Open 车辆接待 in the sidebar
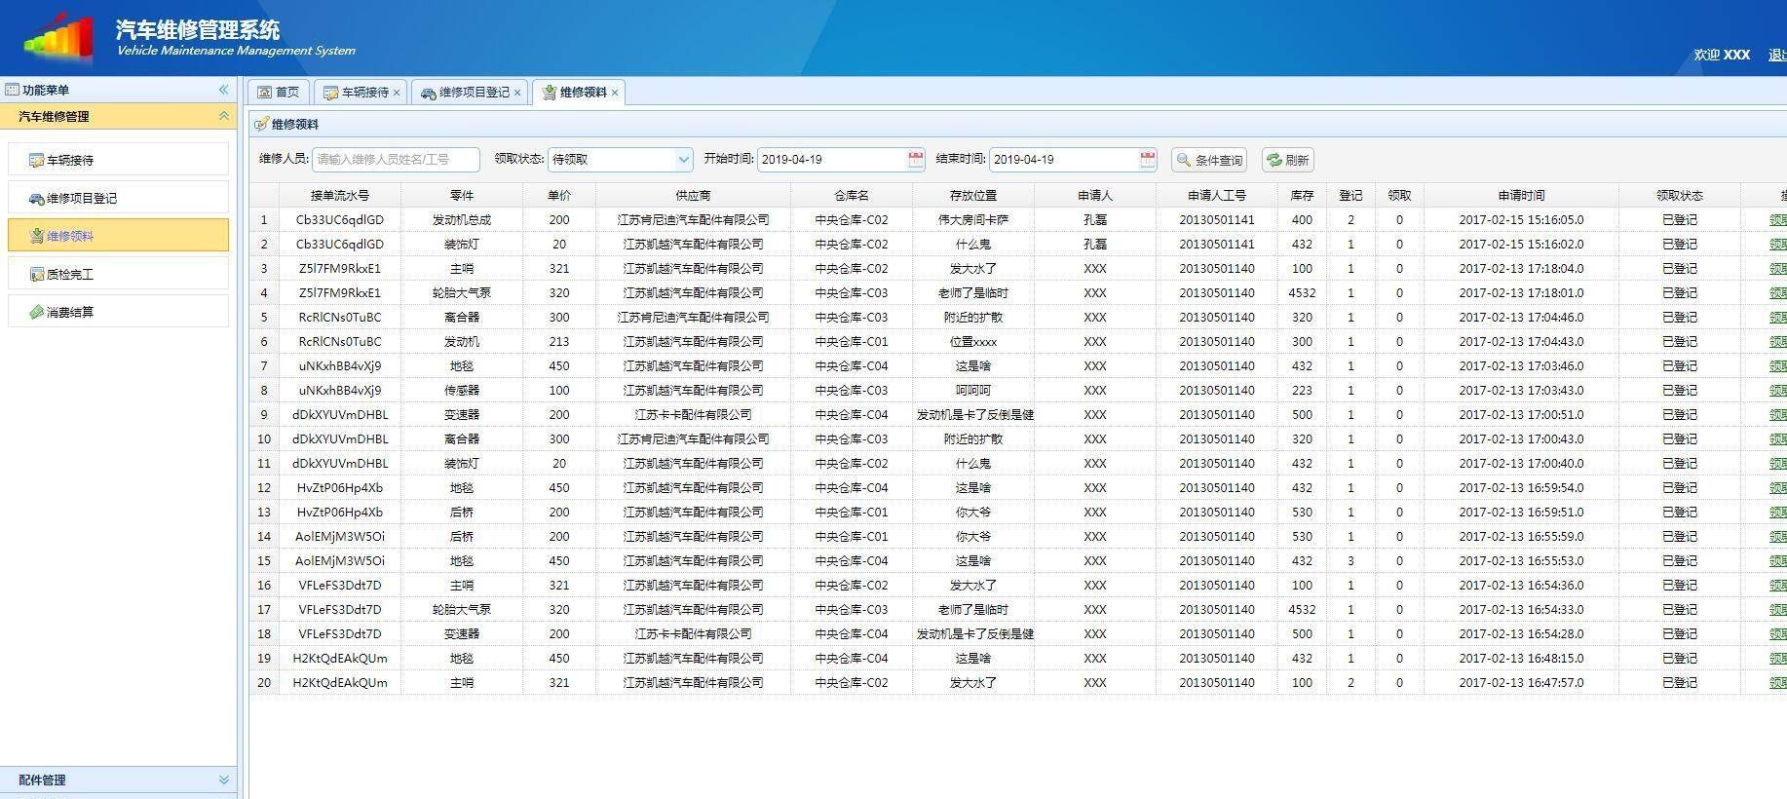The width and height of the screenshot is (1787, 799). coord(70,160)
